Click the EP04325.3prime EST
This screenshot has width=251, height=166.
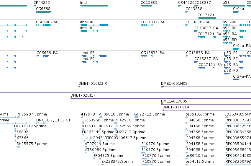tap(97, 159)
